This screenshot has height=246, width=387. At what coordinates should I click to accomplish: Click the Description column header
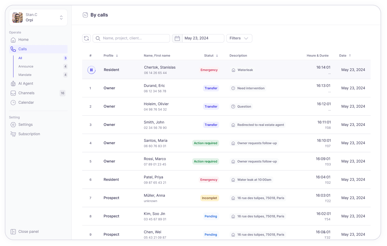pyautogui.click(x=238, y=56)
